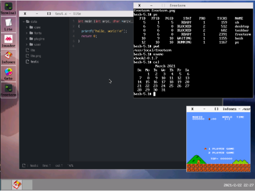Expand the user folder

pos(35,44)
